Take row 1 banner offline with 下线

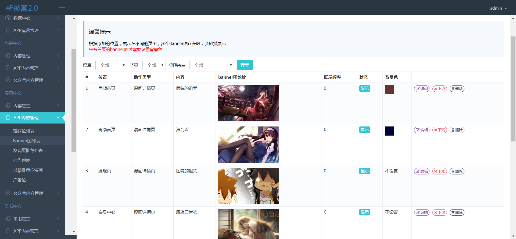tap(440, 89)
